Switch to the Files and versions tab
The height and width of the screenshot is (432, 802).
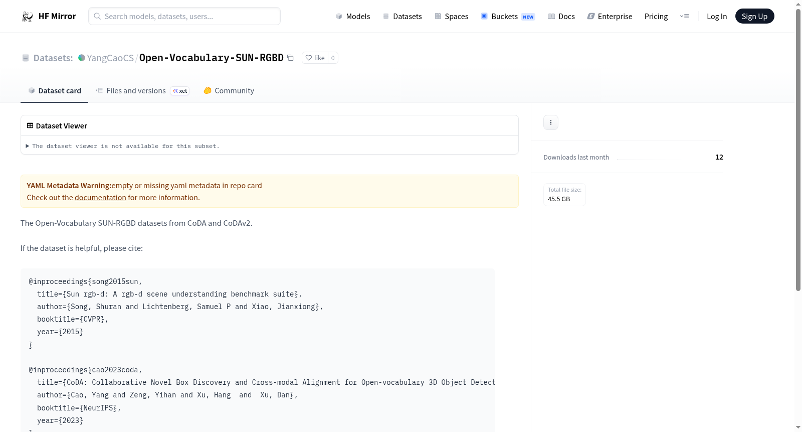coord(142,91)
